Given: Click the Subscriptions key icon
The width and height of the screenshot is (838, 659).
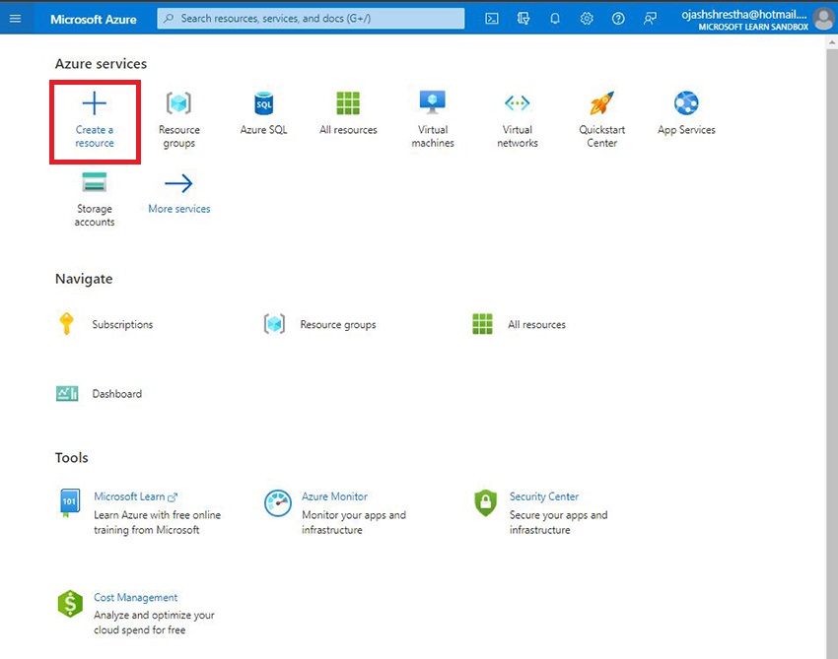Looking at the screenshot, I should (66, 324).
